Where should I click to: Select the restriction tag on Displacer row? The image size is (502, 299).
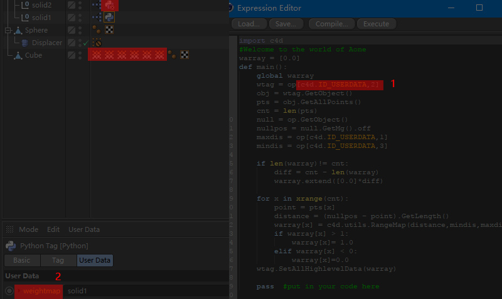click(97, 43)
